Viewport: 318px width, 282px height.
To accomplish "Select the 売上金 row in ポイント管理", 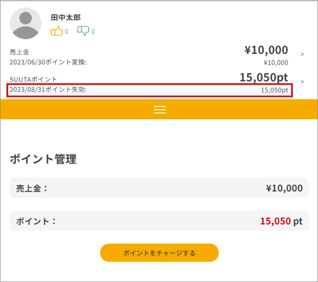I will (159, 188).
